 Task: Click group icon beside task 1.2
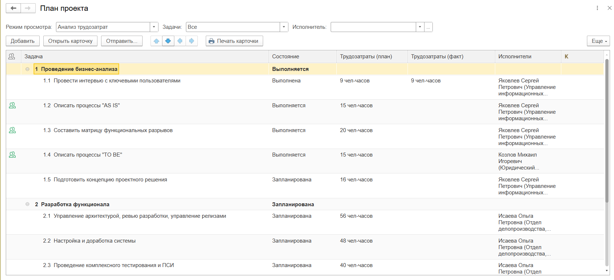click(12, 105)
